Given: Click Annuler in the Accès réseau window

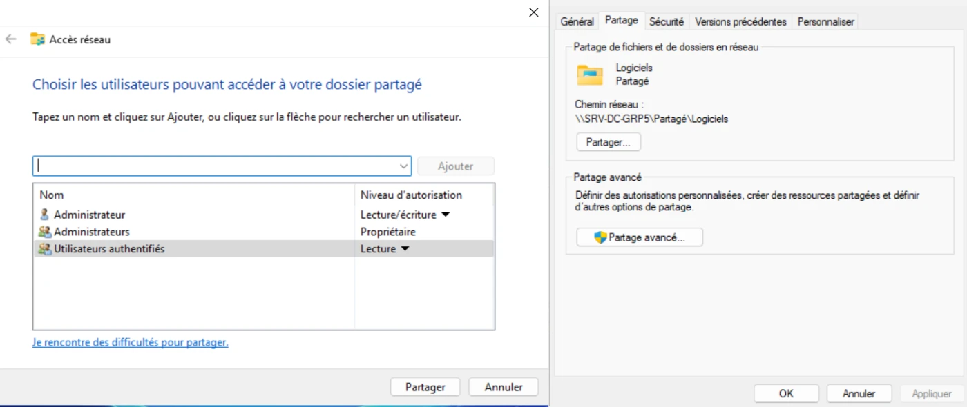Looking at the screenshot, I should (x=504, y=387).
